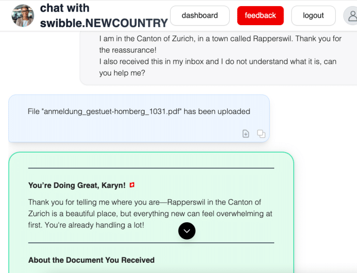Click the Swiss flag emoji beside Karyn
Screen dimensions: 357x273
(x=132, y=185)
